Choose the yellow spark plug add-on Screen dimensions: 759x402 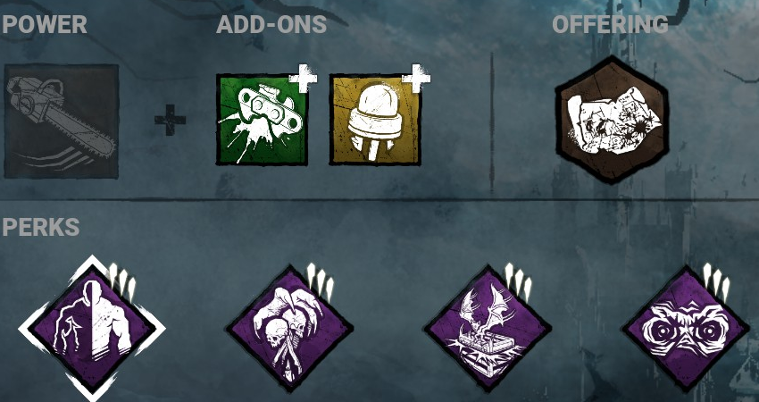pos(375,120)
